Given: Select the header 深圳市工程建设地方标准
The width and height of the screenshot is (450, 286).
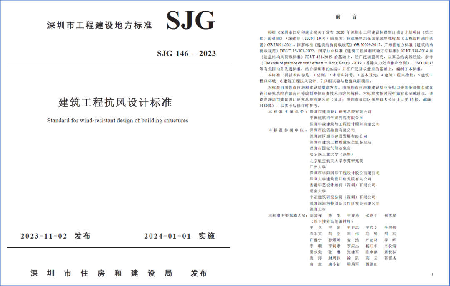Looking at the screenshot, I should pos(100,25).
